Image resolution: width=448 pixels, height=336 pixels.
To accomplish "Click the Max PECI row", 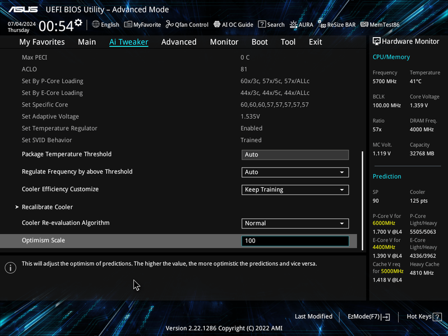I will coord(178,57).
